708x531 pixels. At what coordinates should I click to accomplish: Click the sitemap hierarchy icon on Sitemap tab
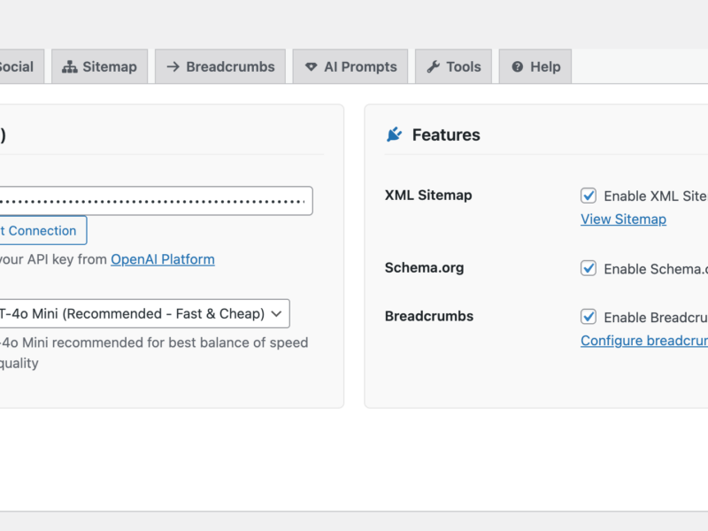point(70,67)
